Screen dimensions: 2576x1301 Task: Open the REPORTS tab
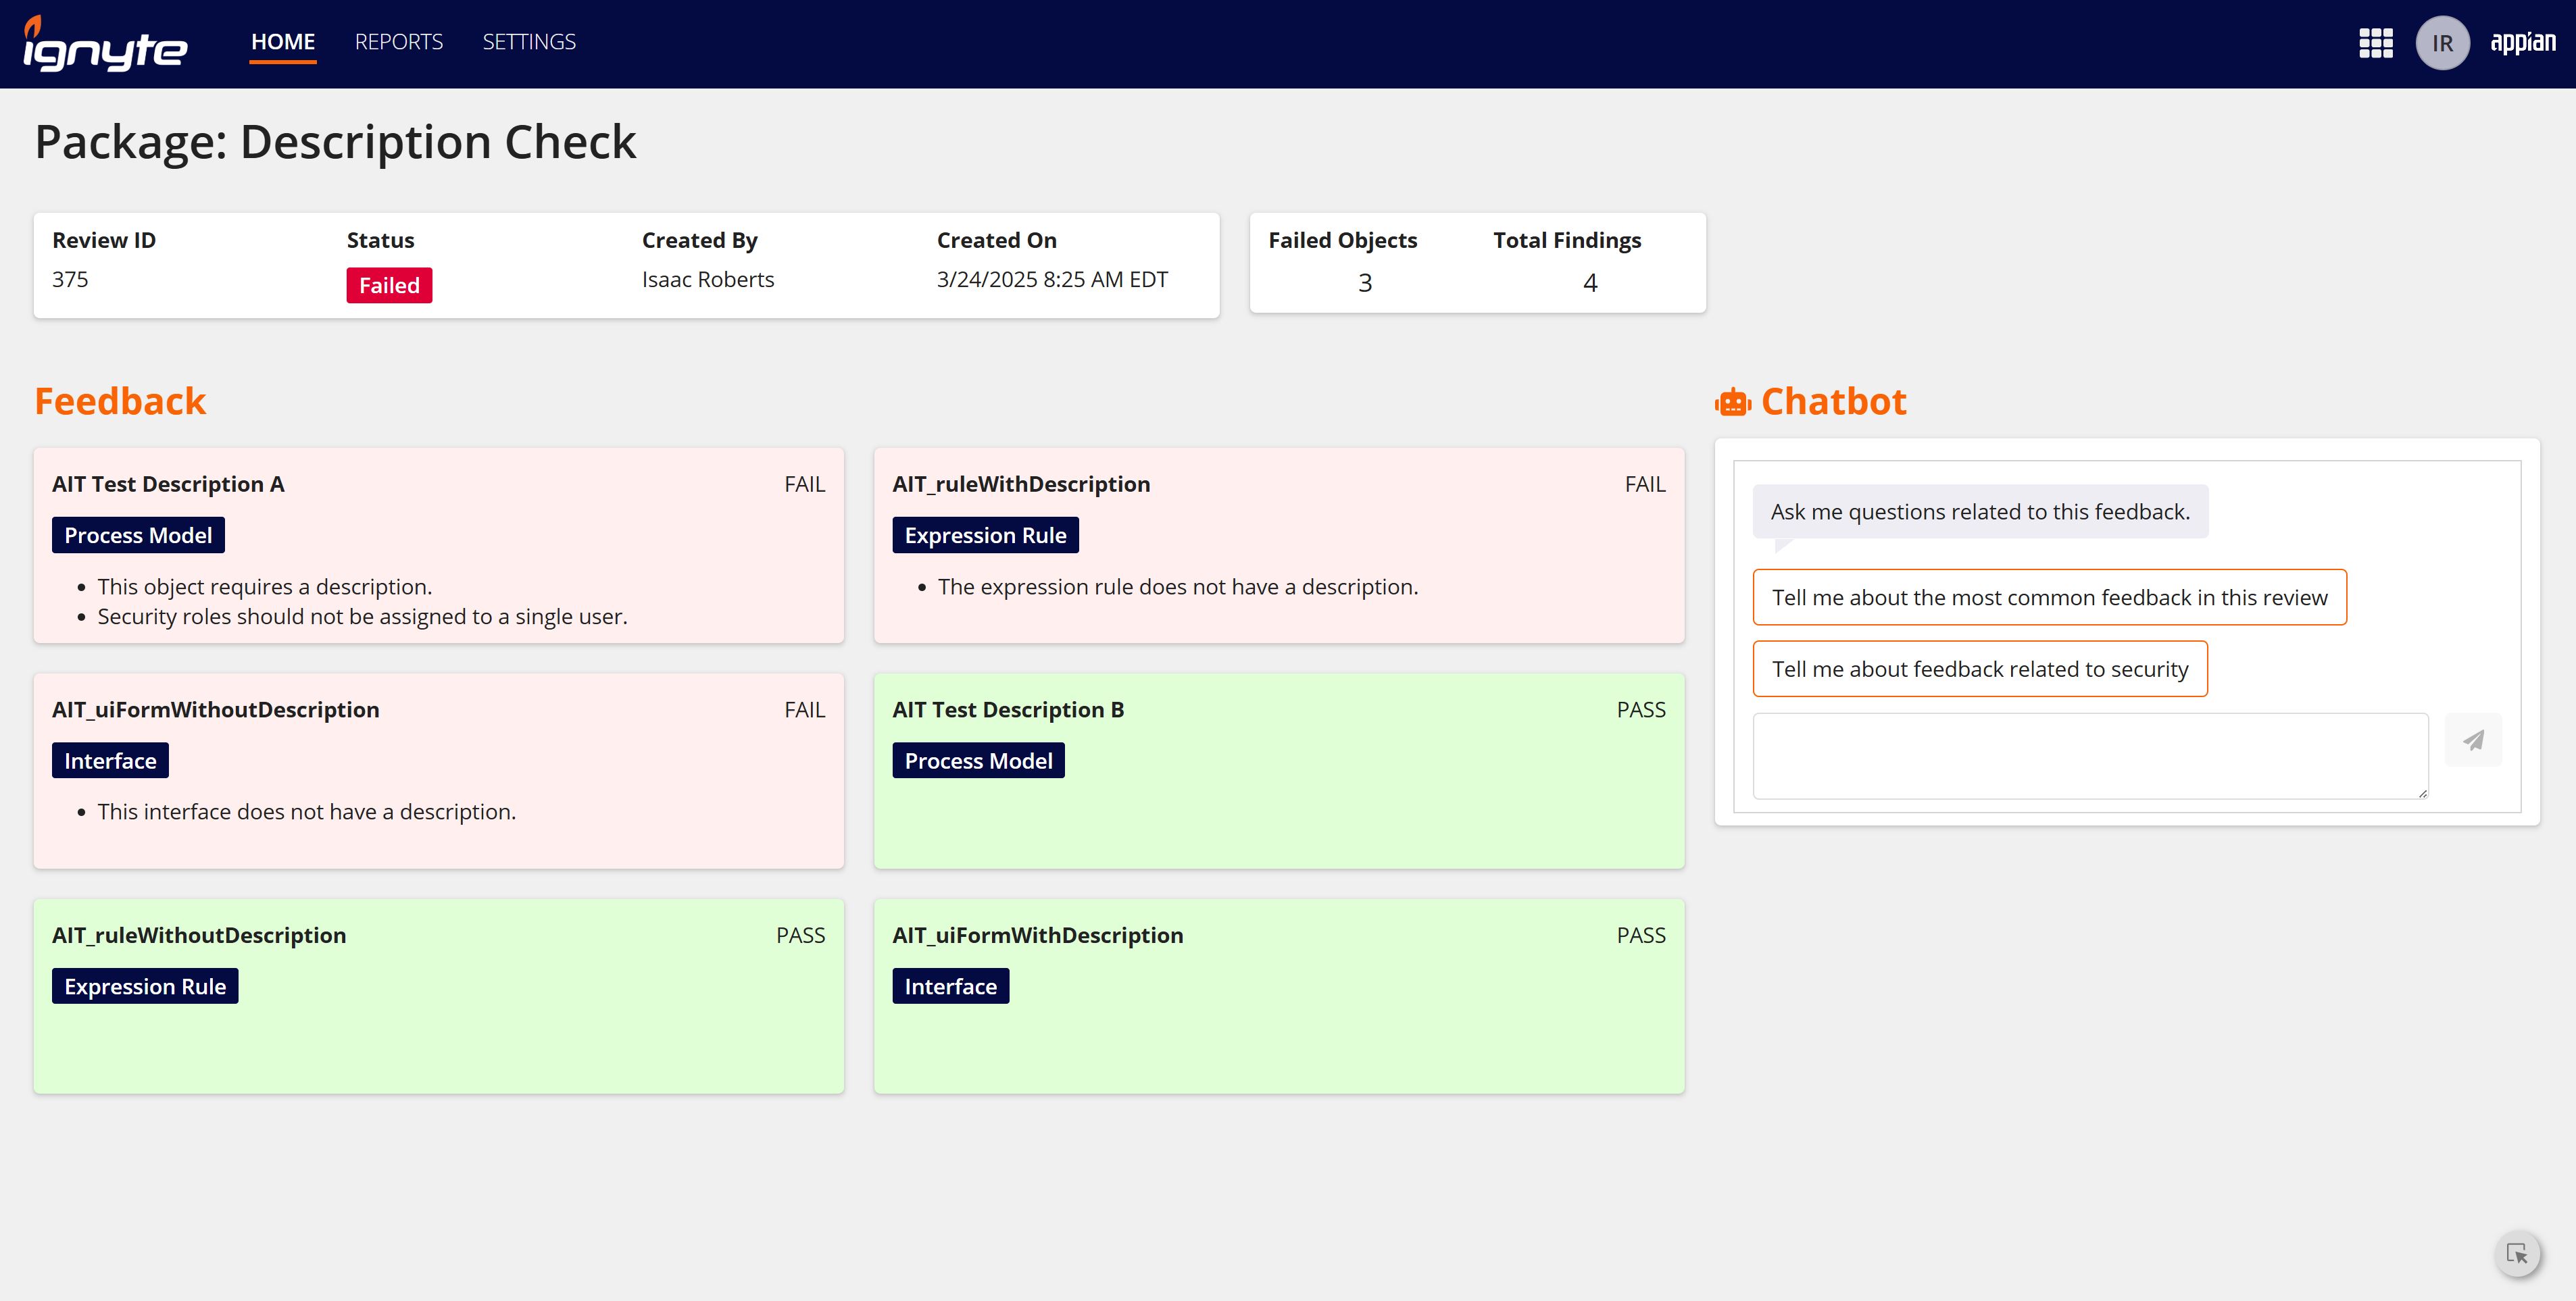(399, 42)
